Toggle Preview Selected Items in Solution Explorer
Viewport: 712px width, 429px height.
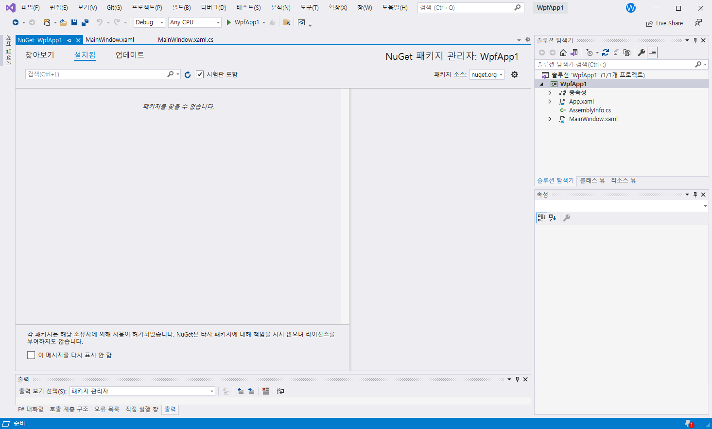(x=652, y=53)
